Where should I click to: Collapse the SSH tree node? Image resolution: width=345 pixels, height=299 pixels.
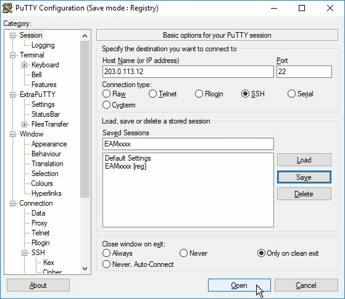click(25, 253)
